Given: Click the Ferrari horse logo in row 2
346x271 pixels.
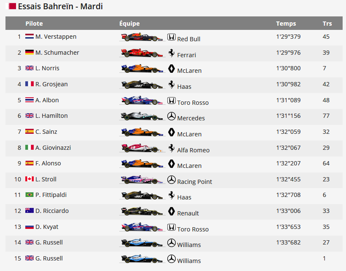Looking at the screenshot, I should [x=171, y=53].
